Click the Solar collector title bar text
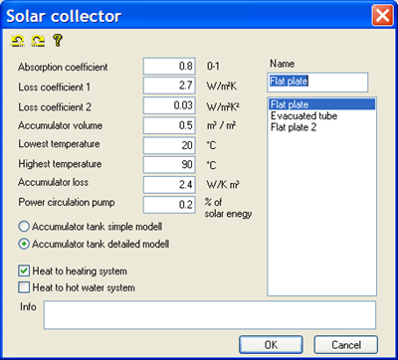 64,16
